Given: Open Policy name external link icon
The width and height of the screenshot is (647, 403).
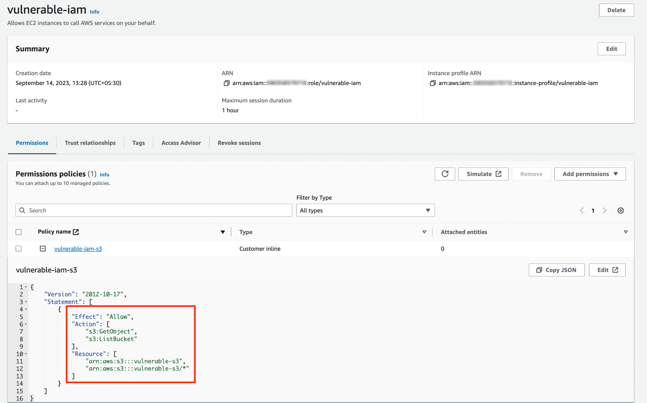Looking at the screenshot, I should click(x=76, y=232).
